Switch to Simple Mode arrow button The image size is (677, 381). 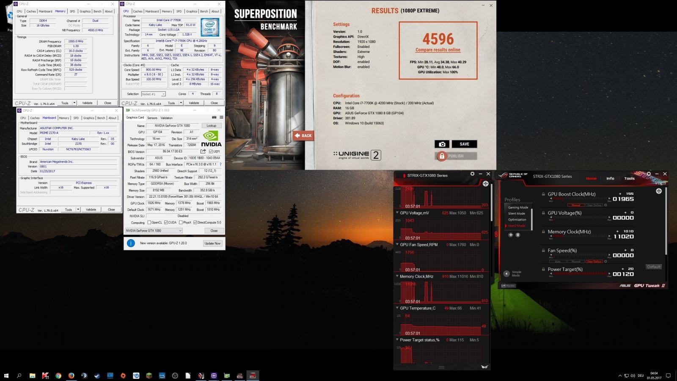point(506,273)
